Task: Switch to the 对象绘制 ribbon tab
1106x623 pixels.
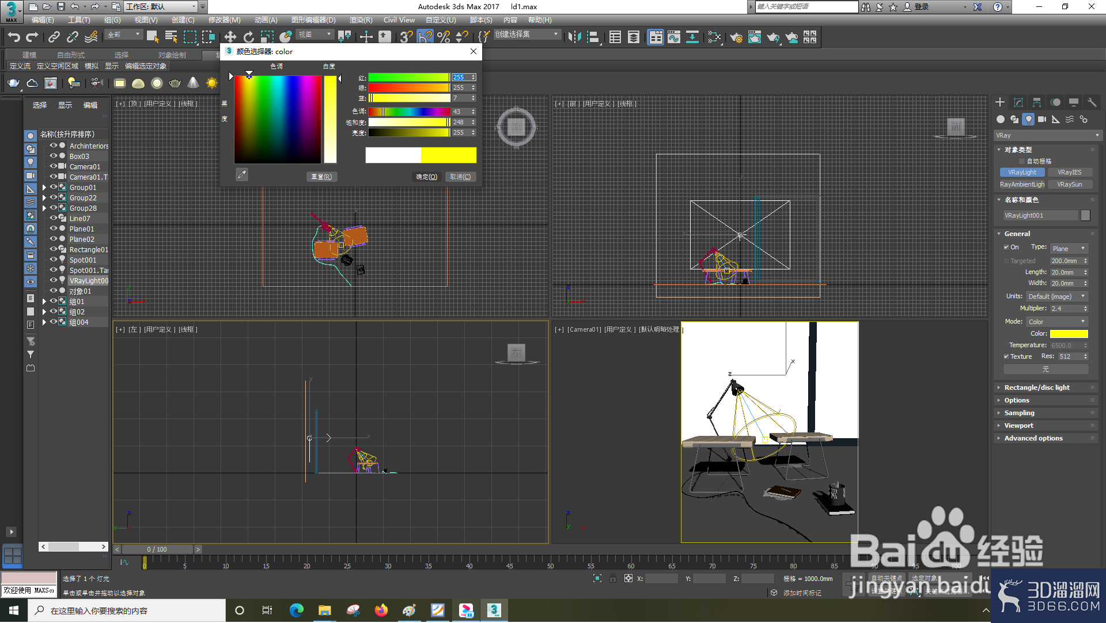Action: point(172,55)
